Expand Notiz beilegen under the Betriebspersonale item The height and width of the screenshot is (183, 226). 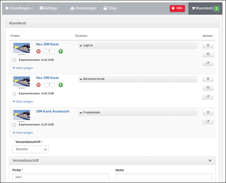pos(23,101)
